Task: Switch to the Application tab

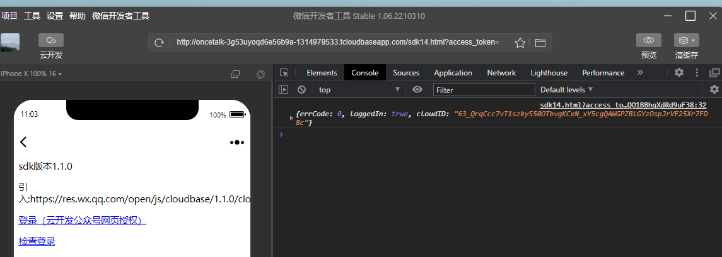Action: [453, 72]
